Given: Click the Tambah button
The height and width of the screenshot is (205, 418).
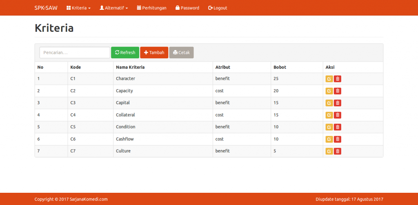Looking at the screenshot, I should coord(154,53).
